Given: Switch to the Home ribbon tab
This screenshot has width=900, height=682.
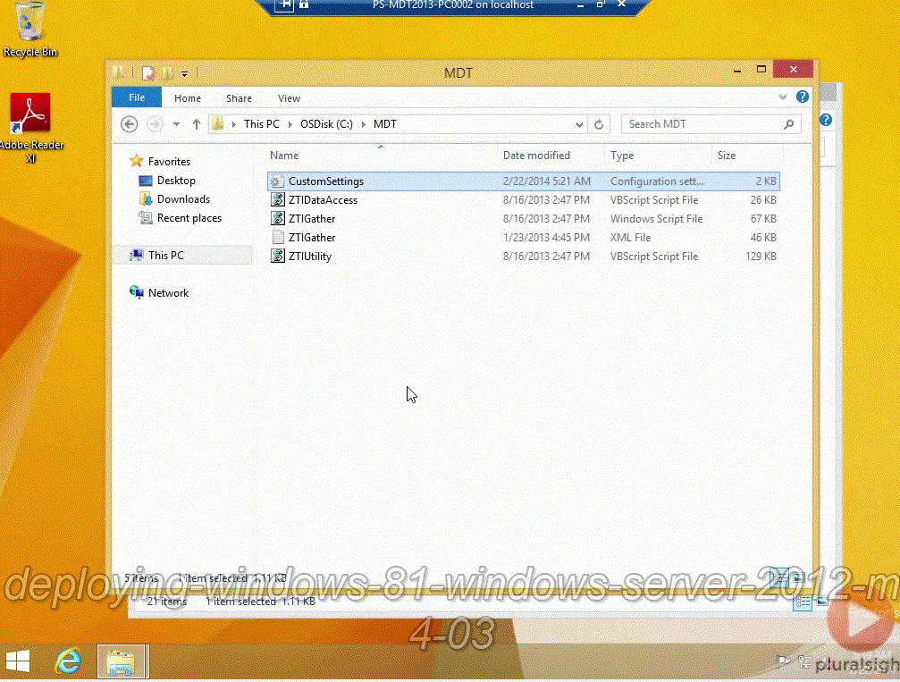Looking at the screenshot, I should (x=188, y=98).
